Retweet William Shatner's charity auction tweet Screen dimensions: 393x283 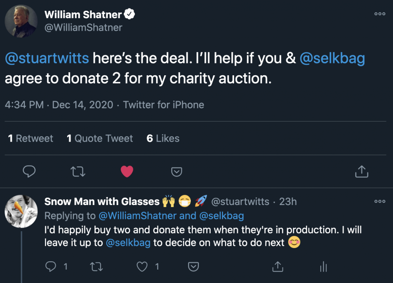[78, 172]
